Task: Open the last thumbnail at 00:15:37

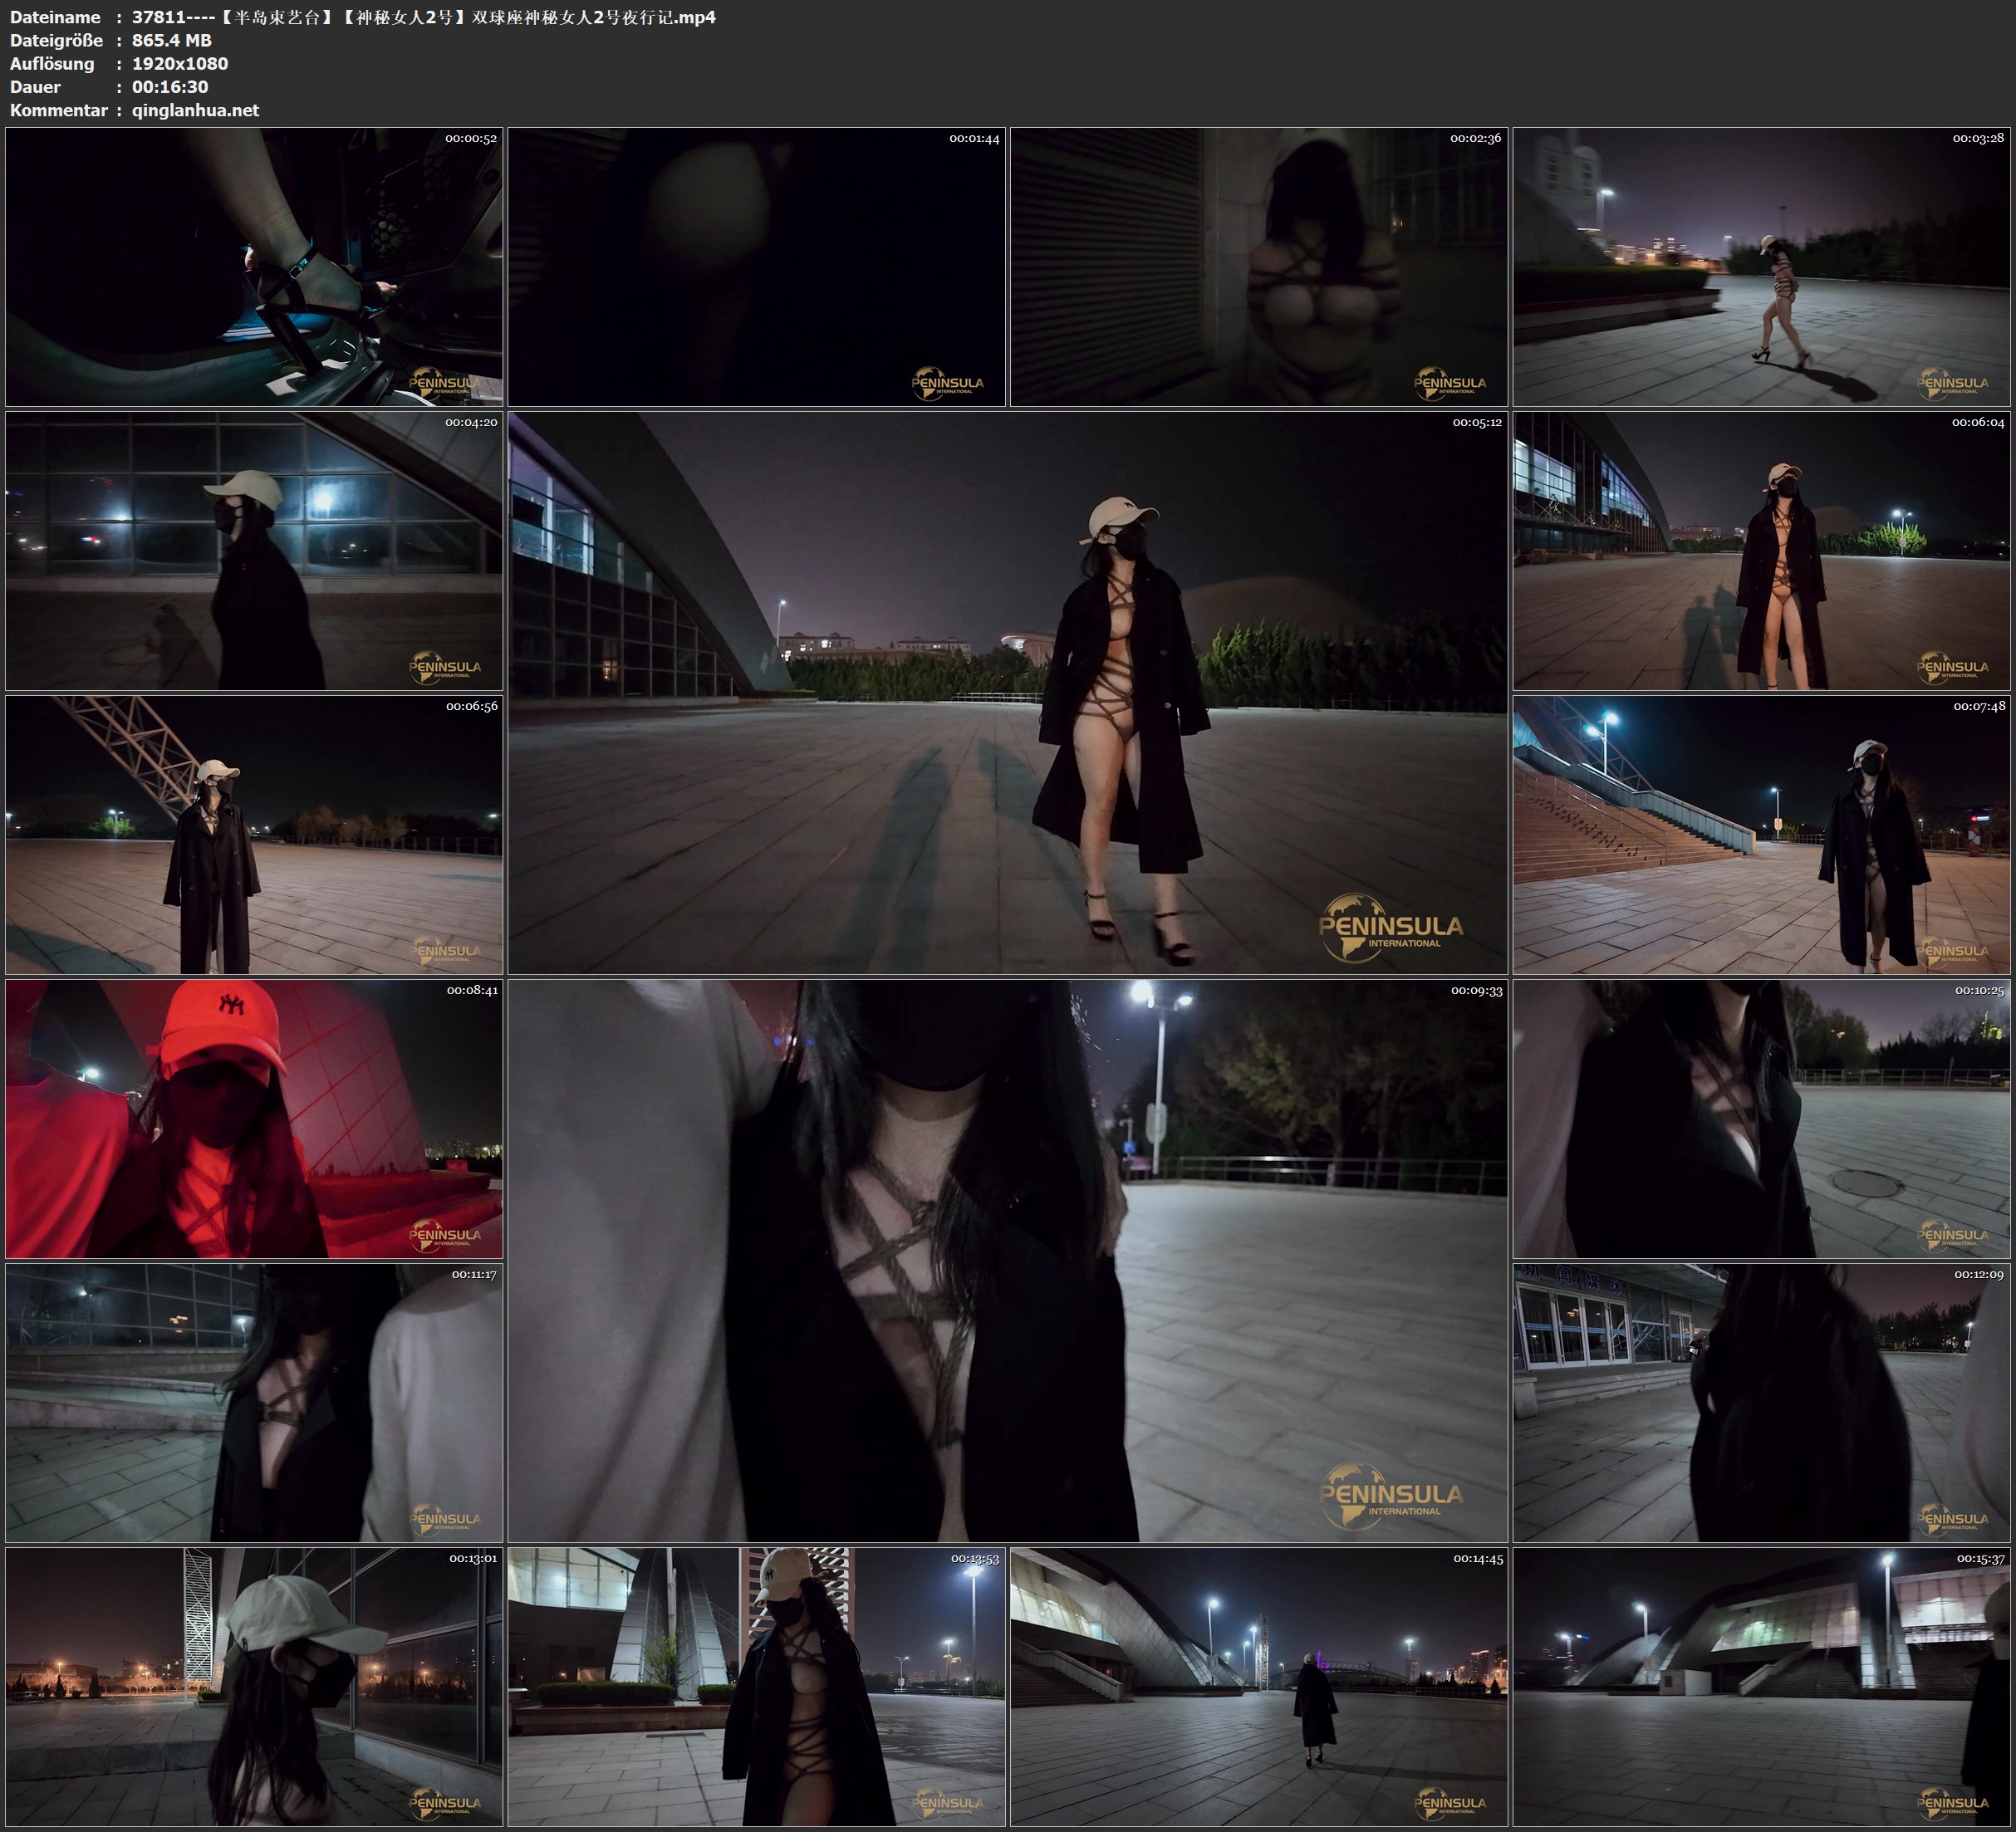Action: pyautogui.click(x=1761, y=1686)
